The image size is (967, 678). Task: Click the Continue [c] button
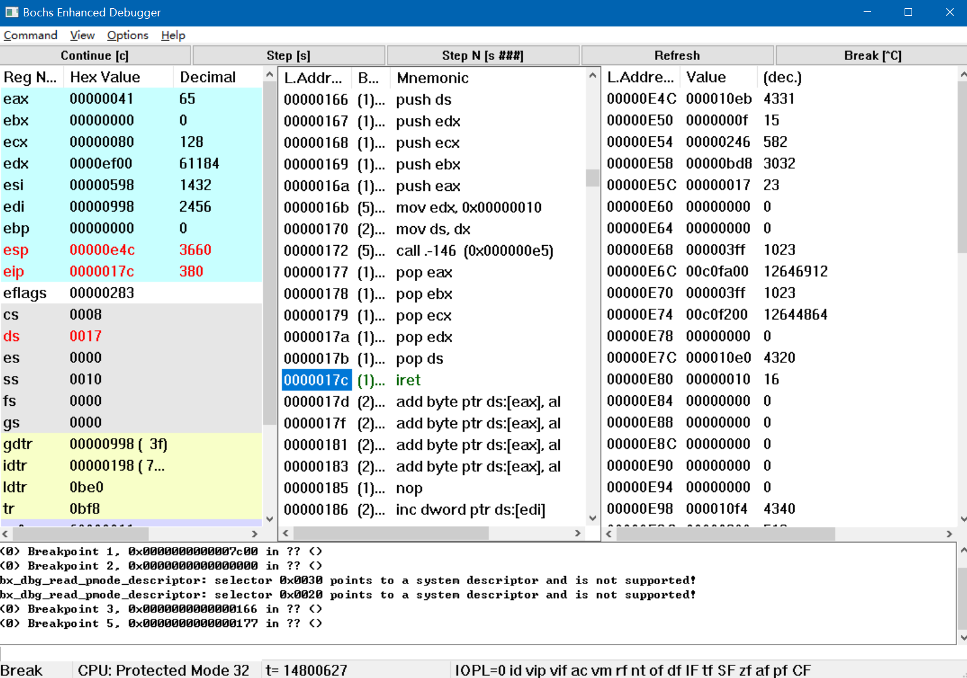pos(95,55)
